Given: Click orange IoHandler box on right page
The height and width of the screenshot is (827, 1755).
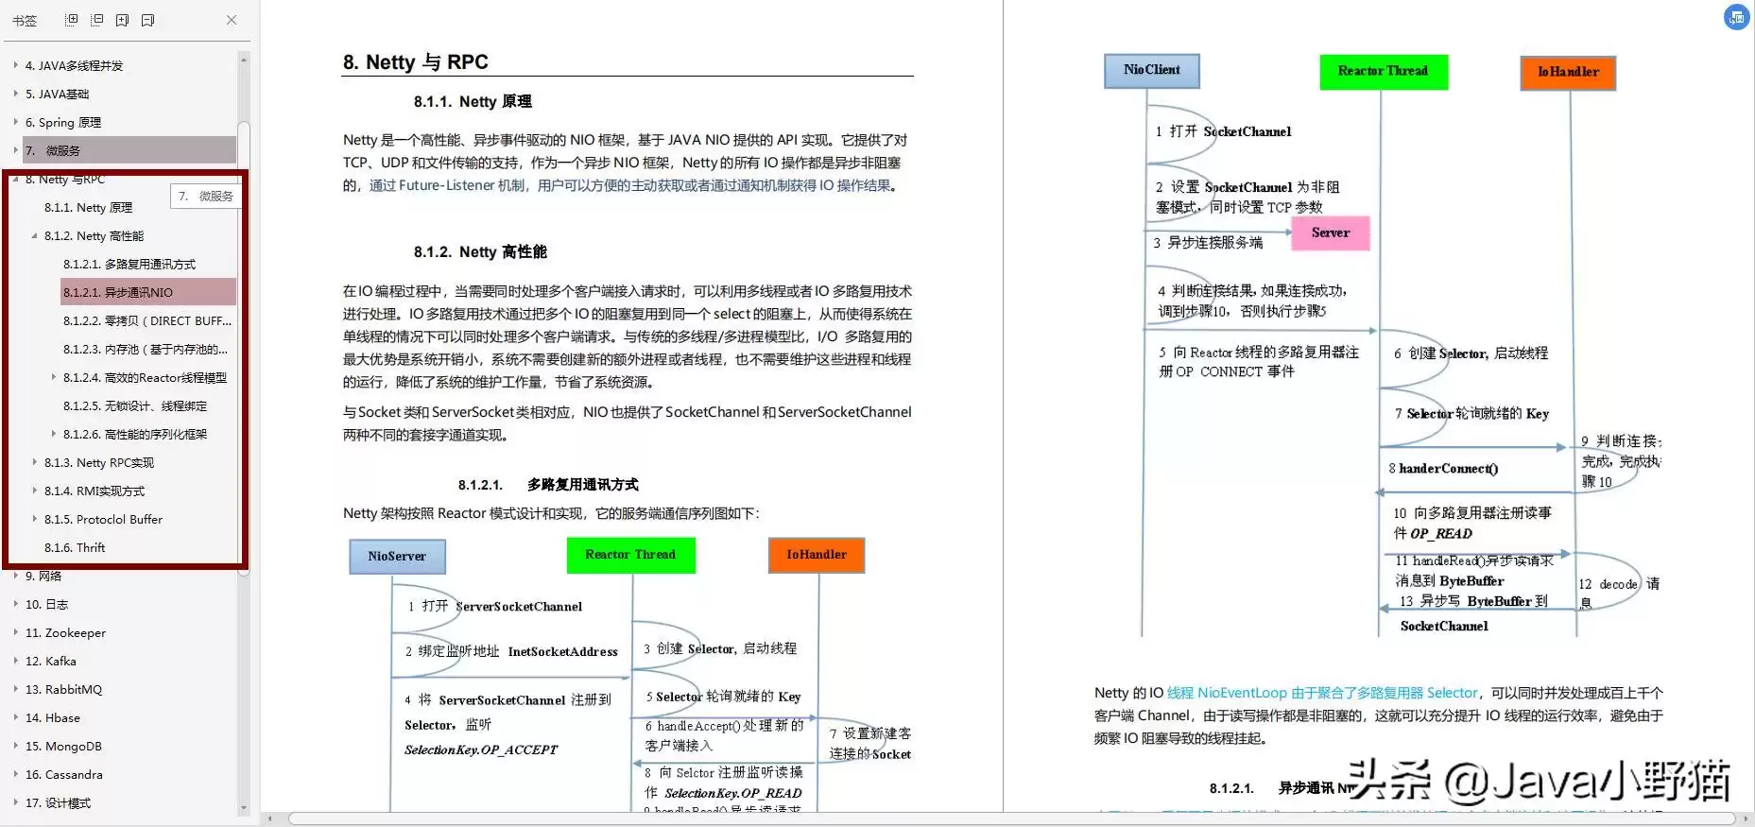Looking at the screenshot, I should (x=1569, y=72).
